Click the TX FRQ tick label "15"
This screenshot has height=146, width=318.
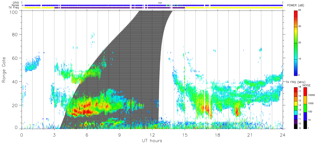point(300,100)
